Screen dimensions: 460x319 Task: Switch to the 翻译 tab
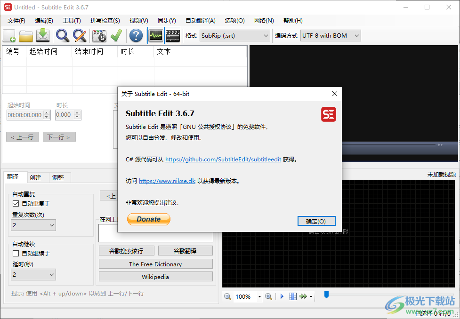point(15,177)
